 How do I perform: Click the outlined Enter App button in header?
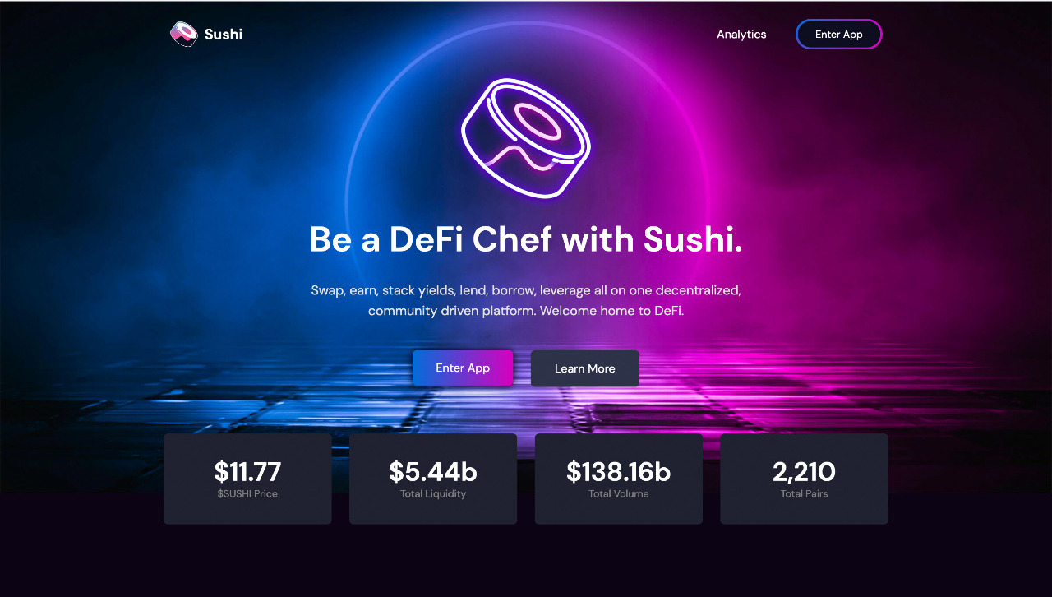839,35
